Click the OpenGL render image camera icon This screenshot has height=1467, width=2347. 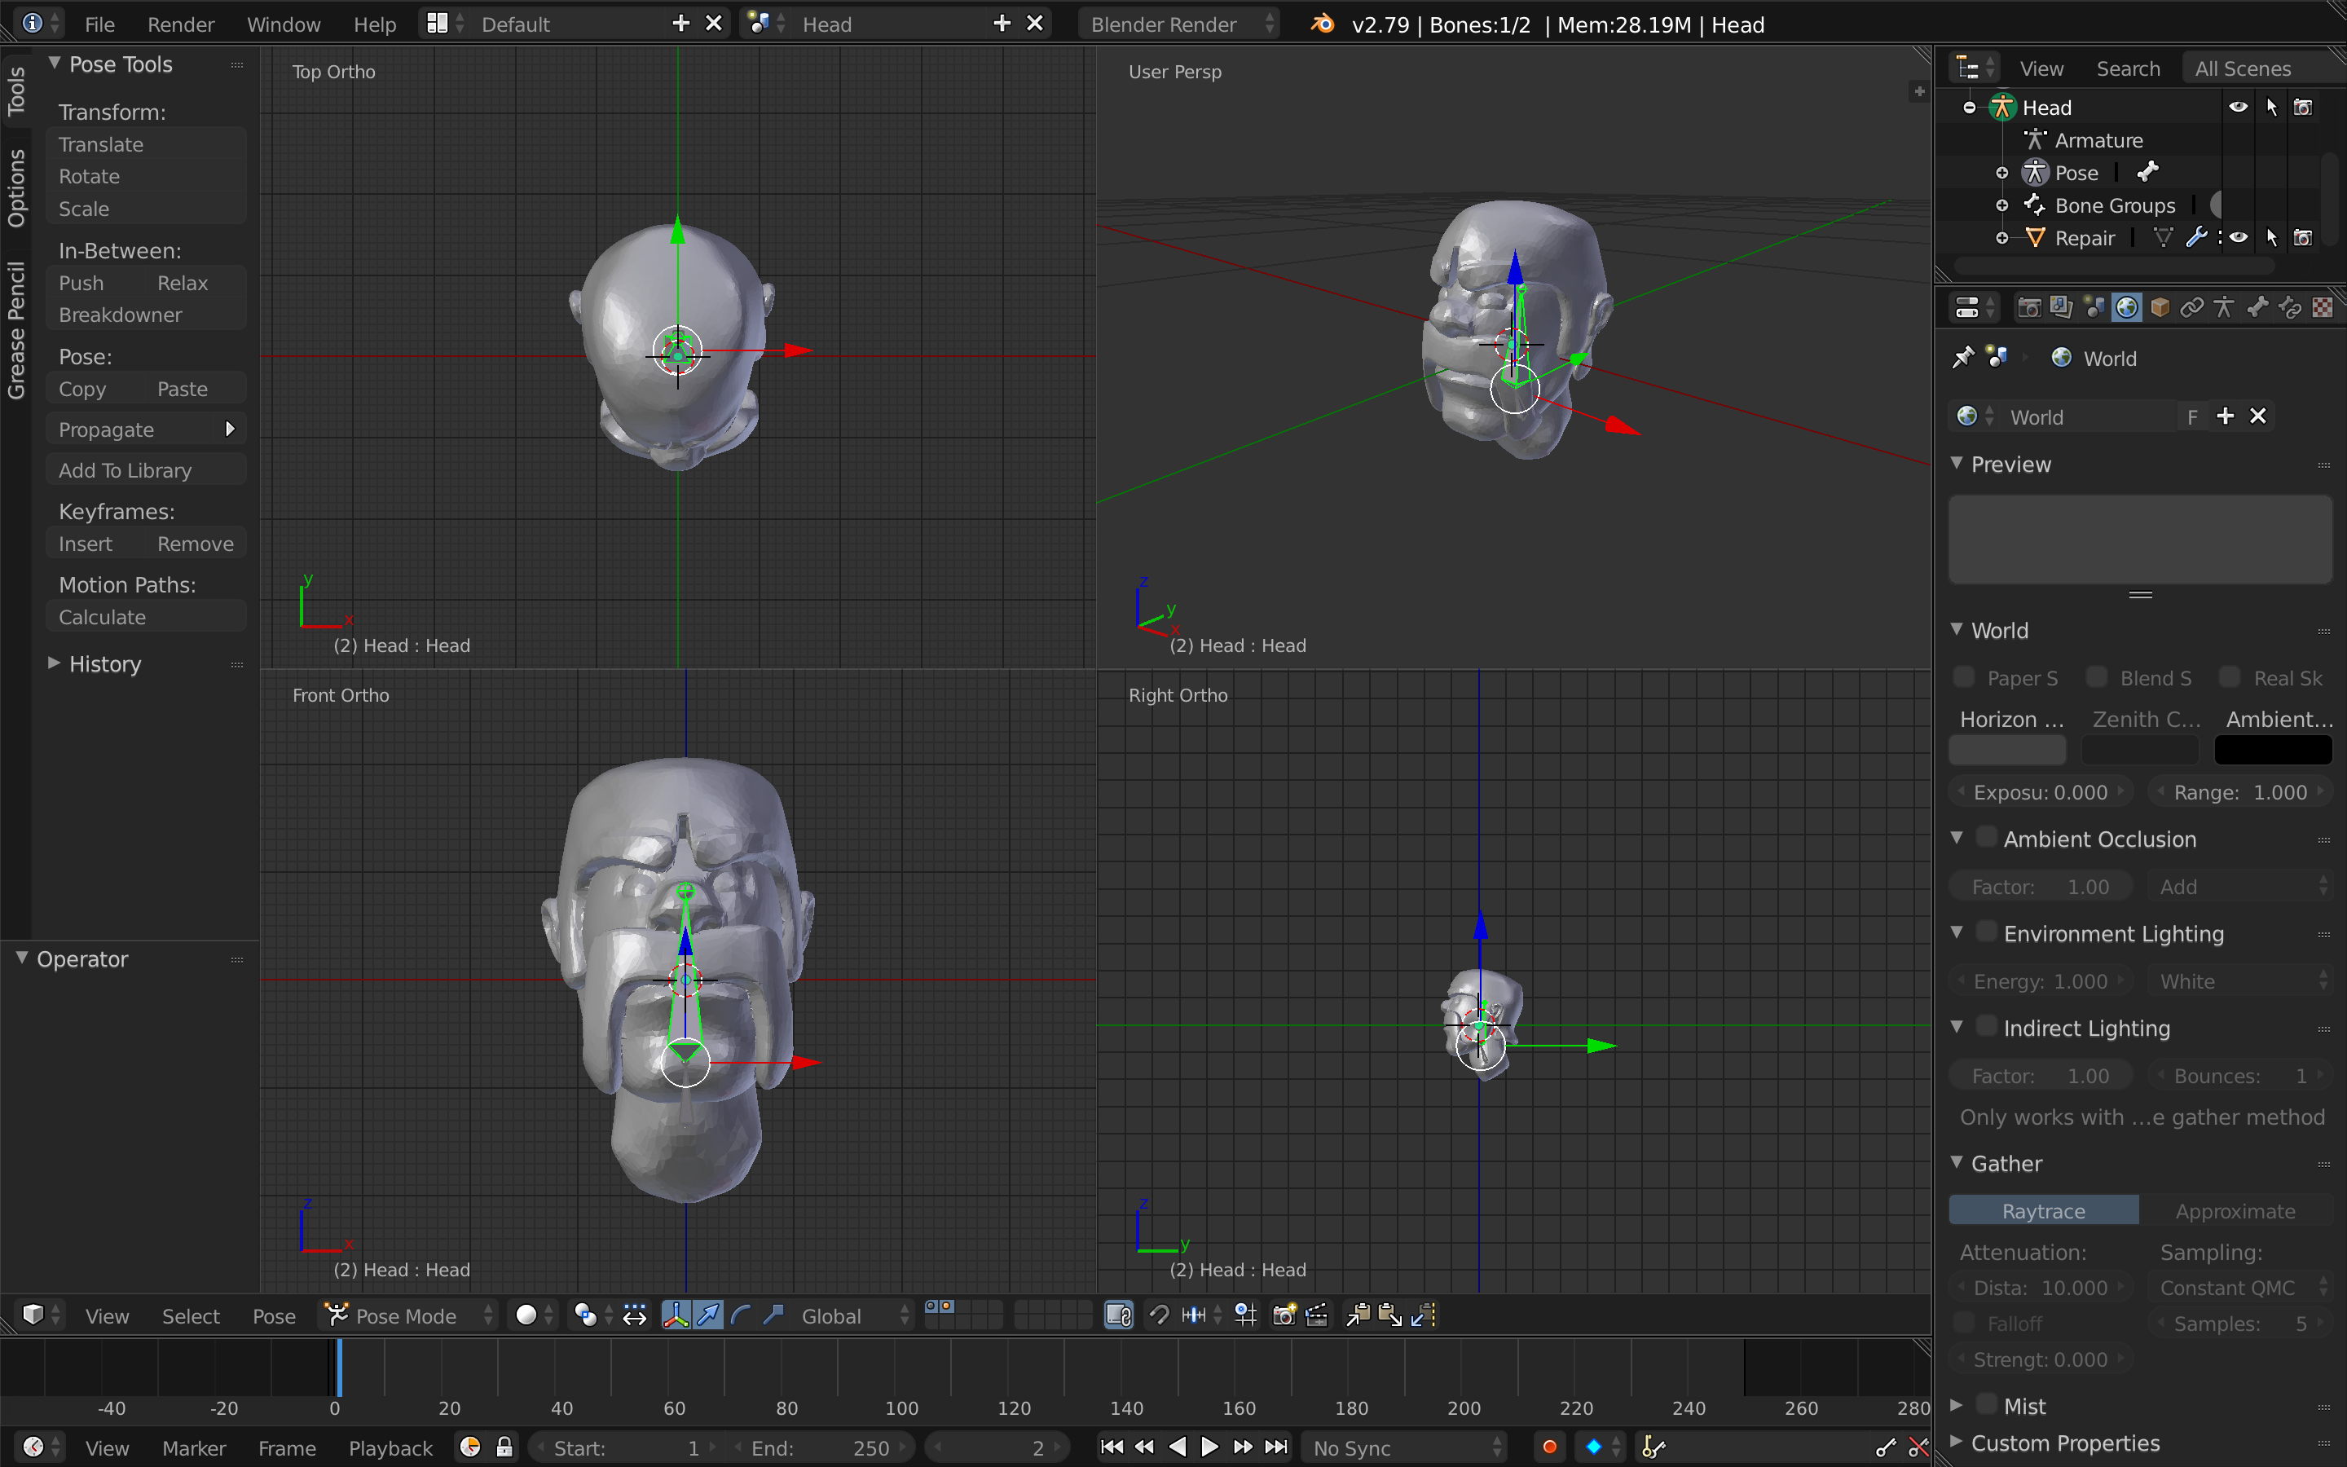pos(1284,1315)
